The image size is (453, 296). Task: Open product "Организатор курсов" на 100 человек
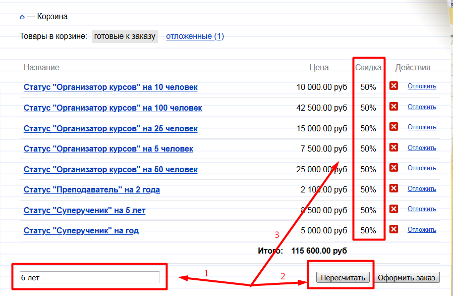click(112, 108)
